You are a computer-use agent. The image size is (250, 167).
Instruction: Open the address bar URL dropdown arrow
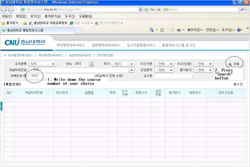tap(140, 9)
